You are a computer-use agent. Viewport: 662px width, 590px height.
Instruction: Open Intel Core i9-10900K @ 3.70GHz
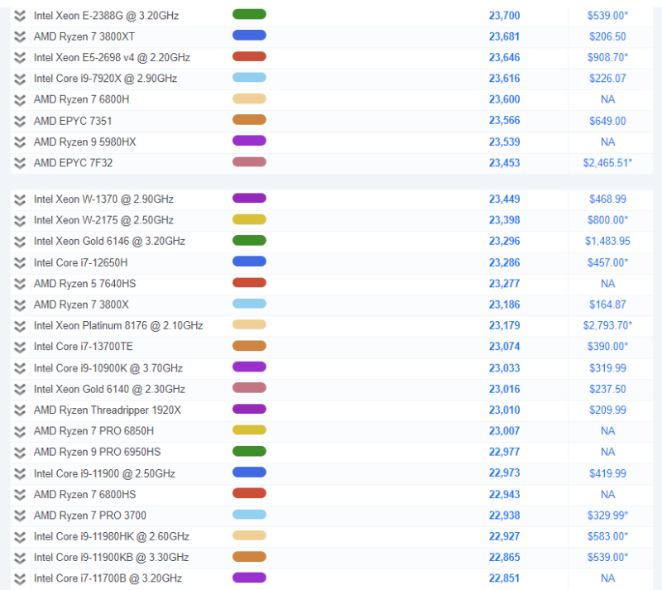click(x=108, y=368)
